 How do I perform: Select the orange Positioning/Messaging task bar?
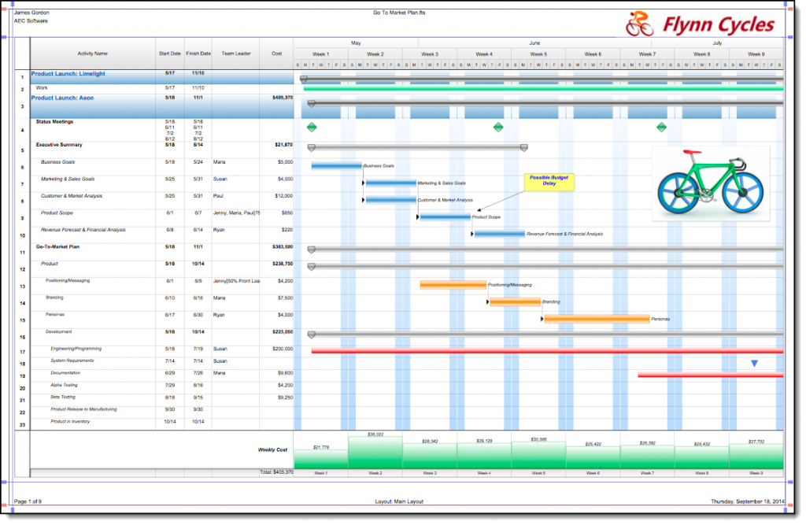click(453, 285)
